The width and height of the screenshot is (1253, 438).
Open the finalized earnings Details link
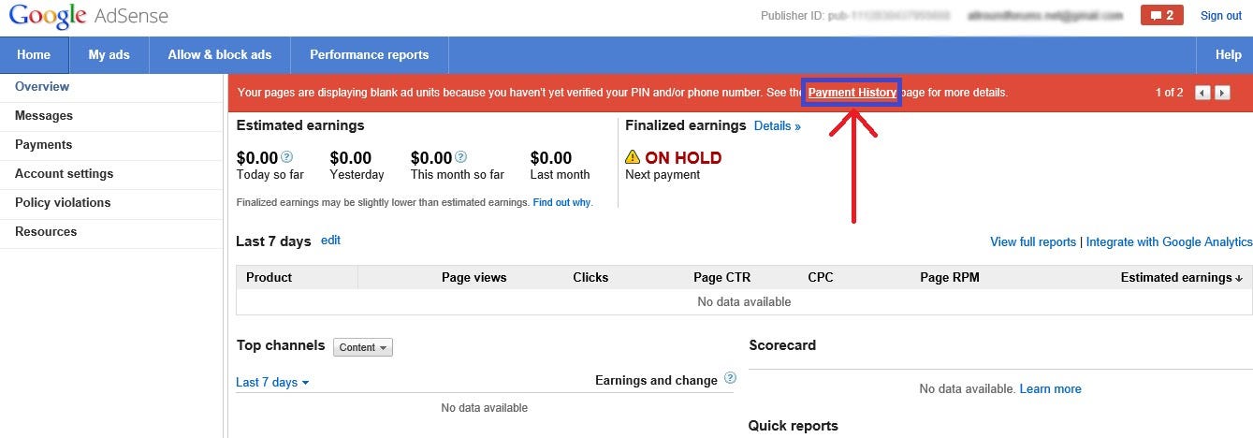[778, 125]
